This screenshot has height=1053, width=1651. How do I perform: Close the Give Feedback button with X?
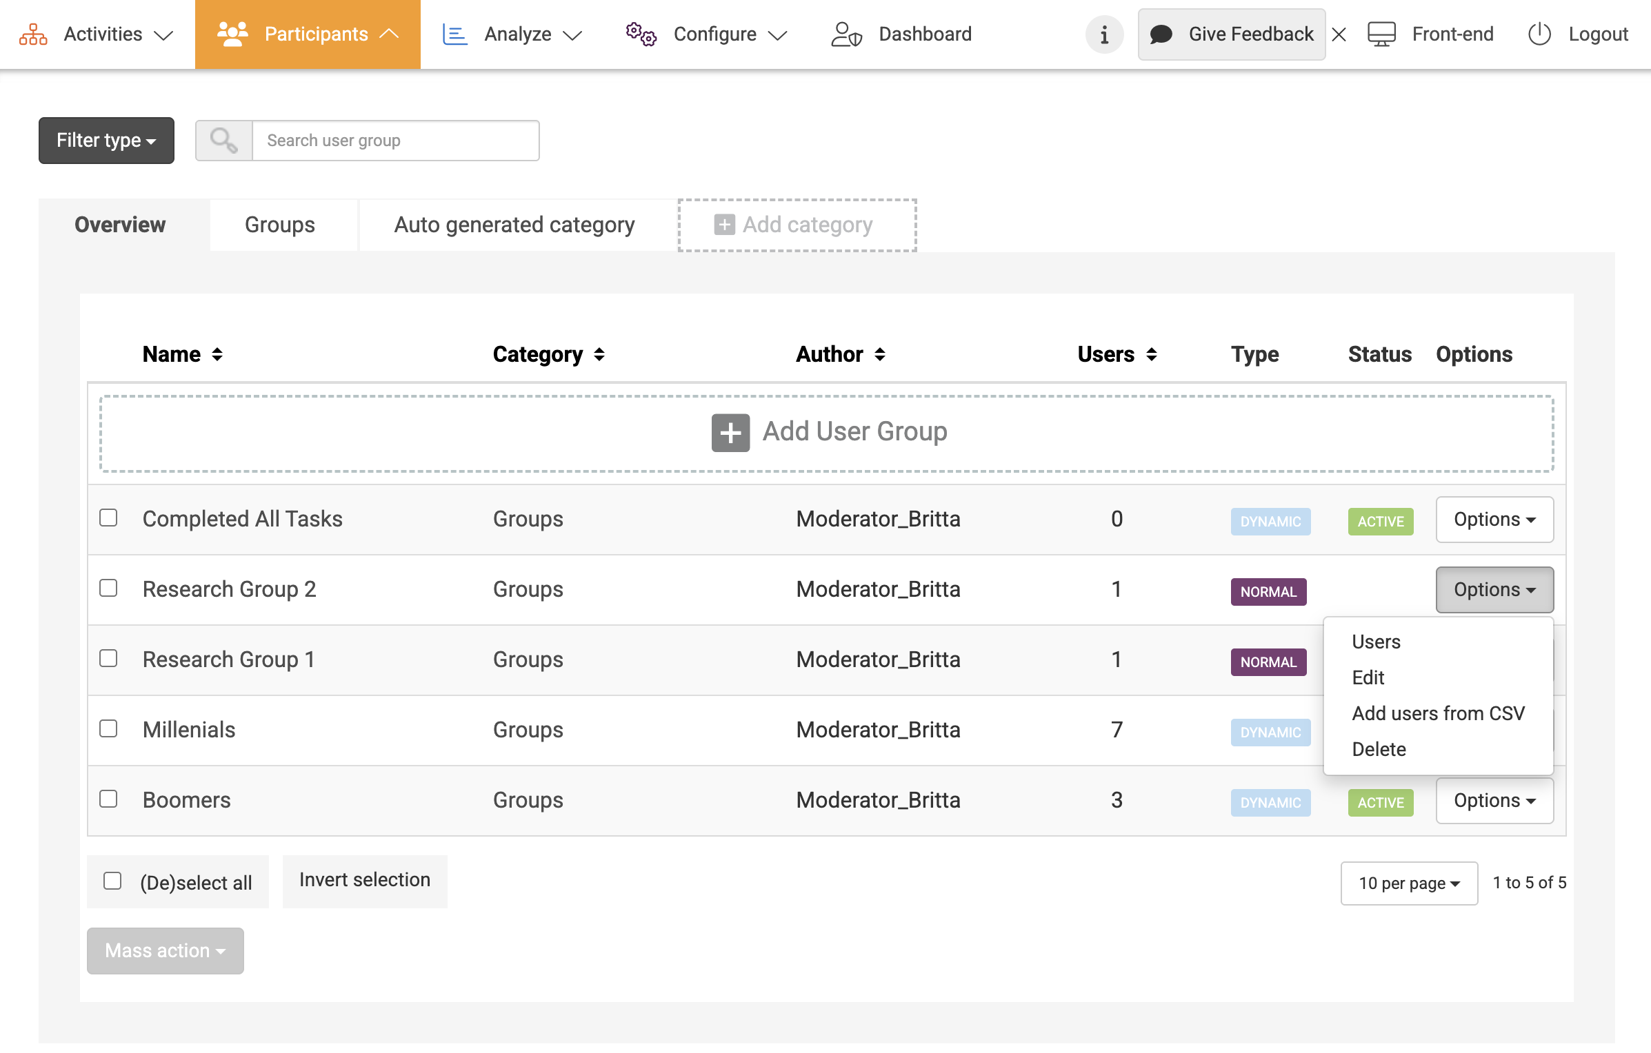point(1339,34)
